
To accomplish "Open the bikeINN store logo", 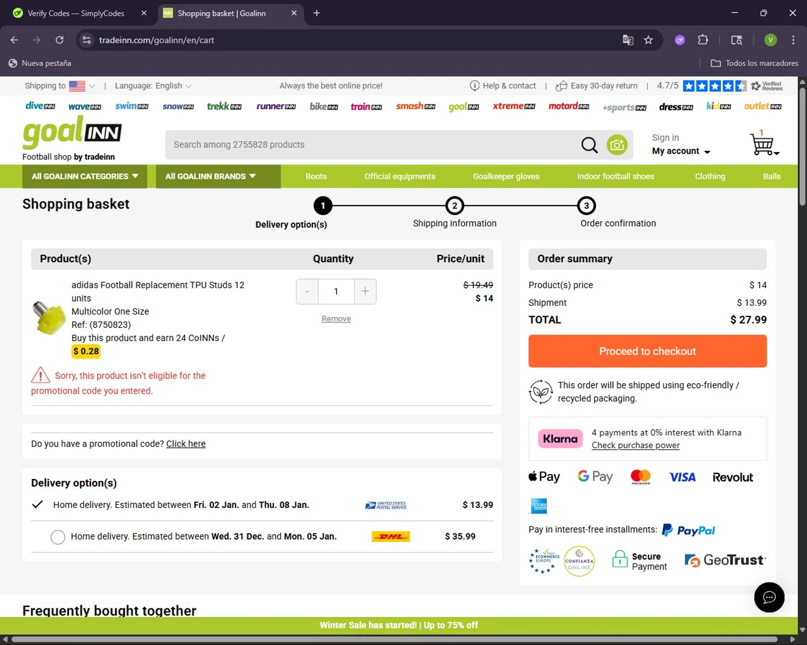I will coord(324,106).
